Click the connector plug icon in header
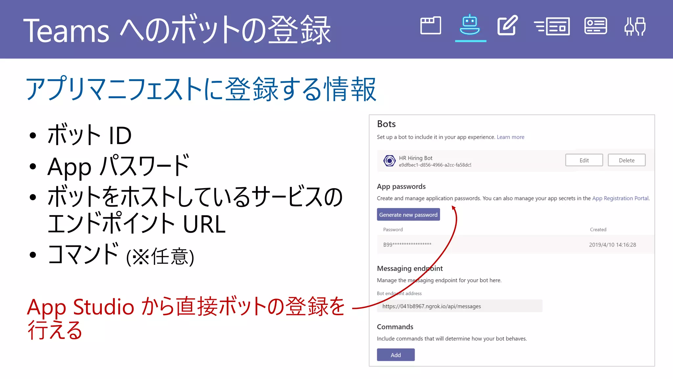Viewport: 673px width, 379px height. tap(635, 26)
